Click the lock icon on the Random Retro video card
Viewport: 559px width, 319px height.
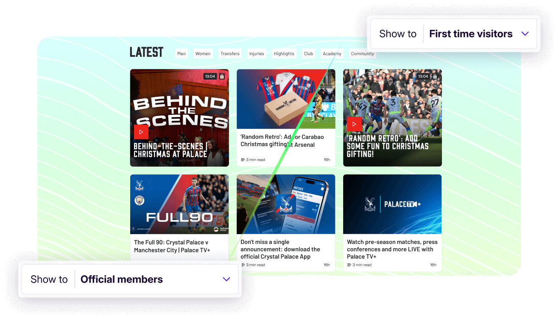pos(435,76)
